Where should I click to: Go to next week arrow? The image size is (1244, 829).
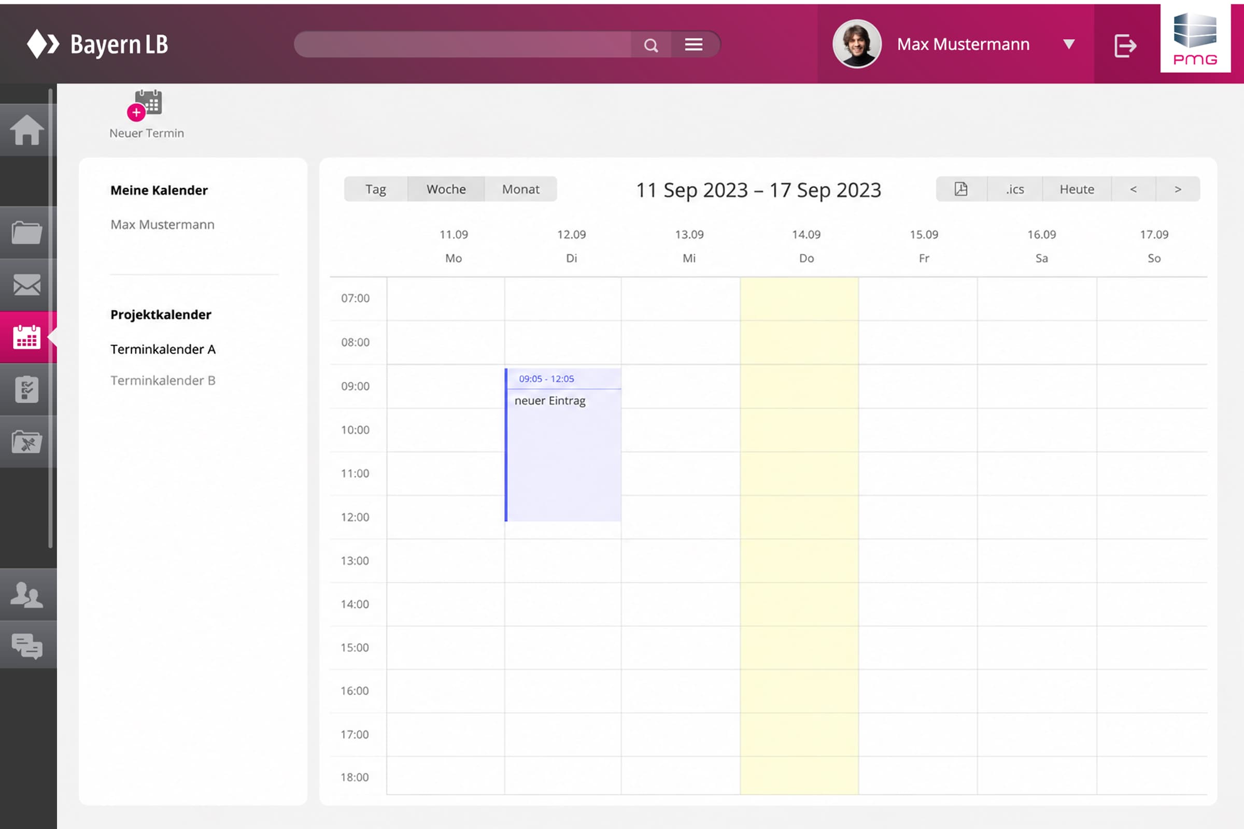tap(1178, 189)
